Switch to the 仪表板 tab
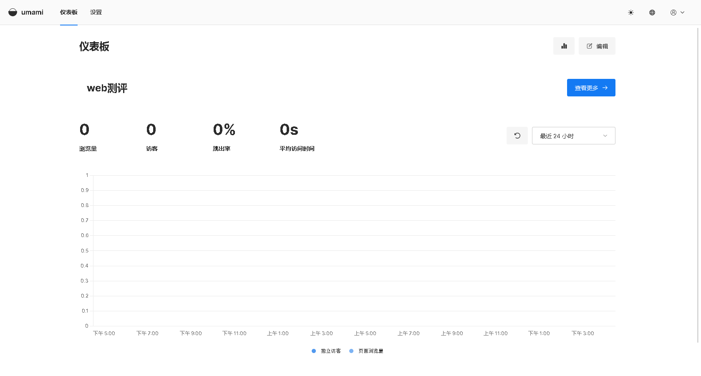The width and height of the screenshot is (701, 376). (69, 13)
